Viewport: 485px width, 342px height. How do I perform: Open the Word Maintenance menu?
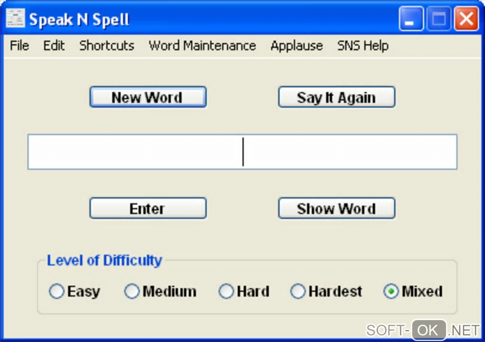pyautogui.click(x=202, y=46)
